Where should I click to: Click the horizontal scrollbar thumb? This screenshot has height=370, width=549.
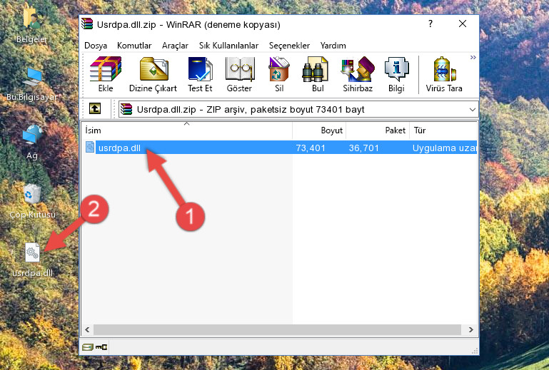tap(277, 329)
